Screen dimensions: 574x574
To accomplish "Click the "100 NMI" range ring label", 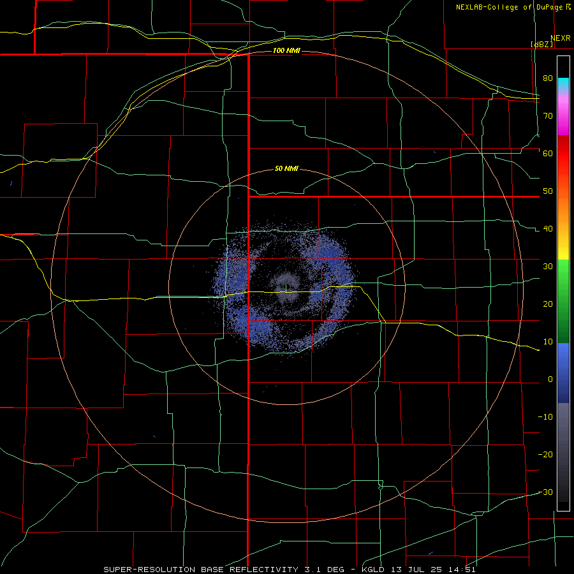I will 286,50.
